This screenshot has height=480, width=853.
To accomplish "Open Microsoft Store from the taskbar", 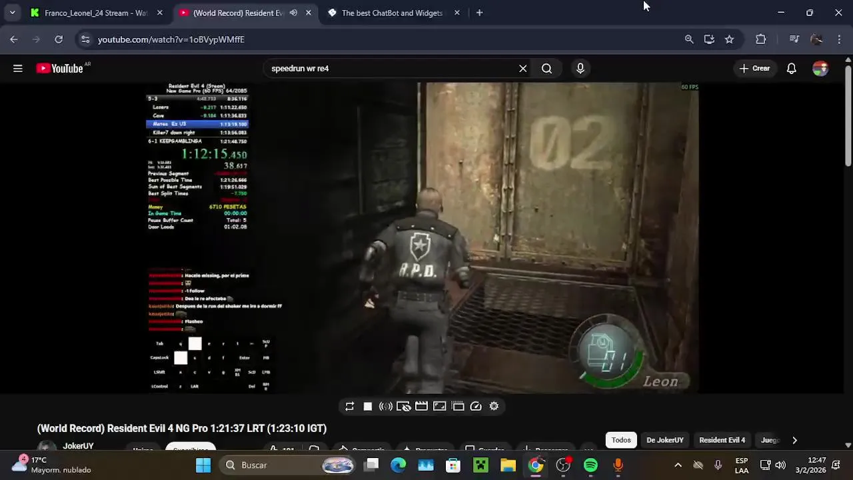I will coord(453,465).
